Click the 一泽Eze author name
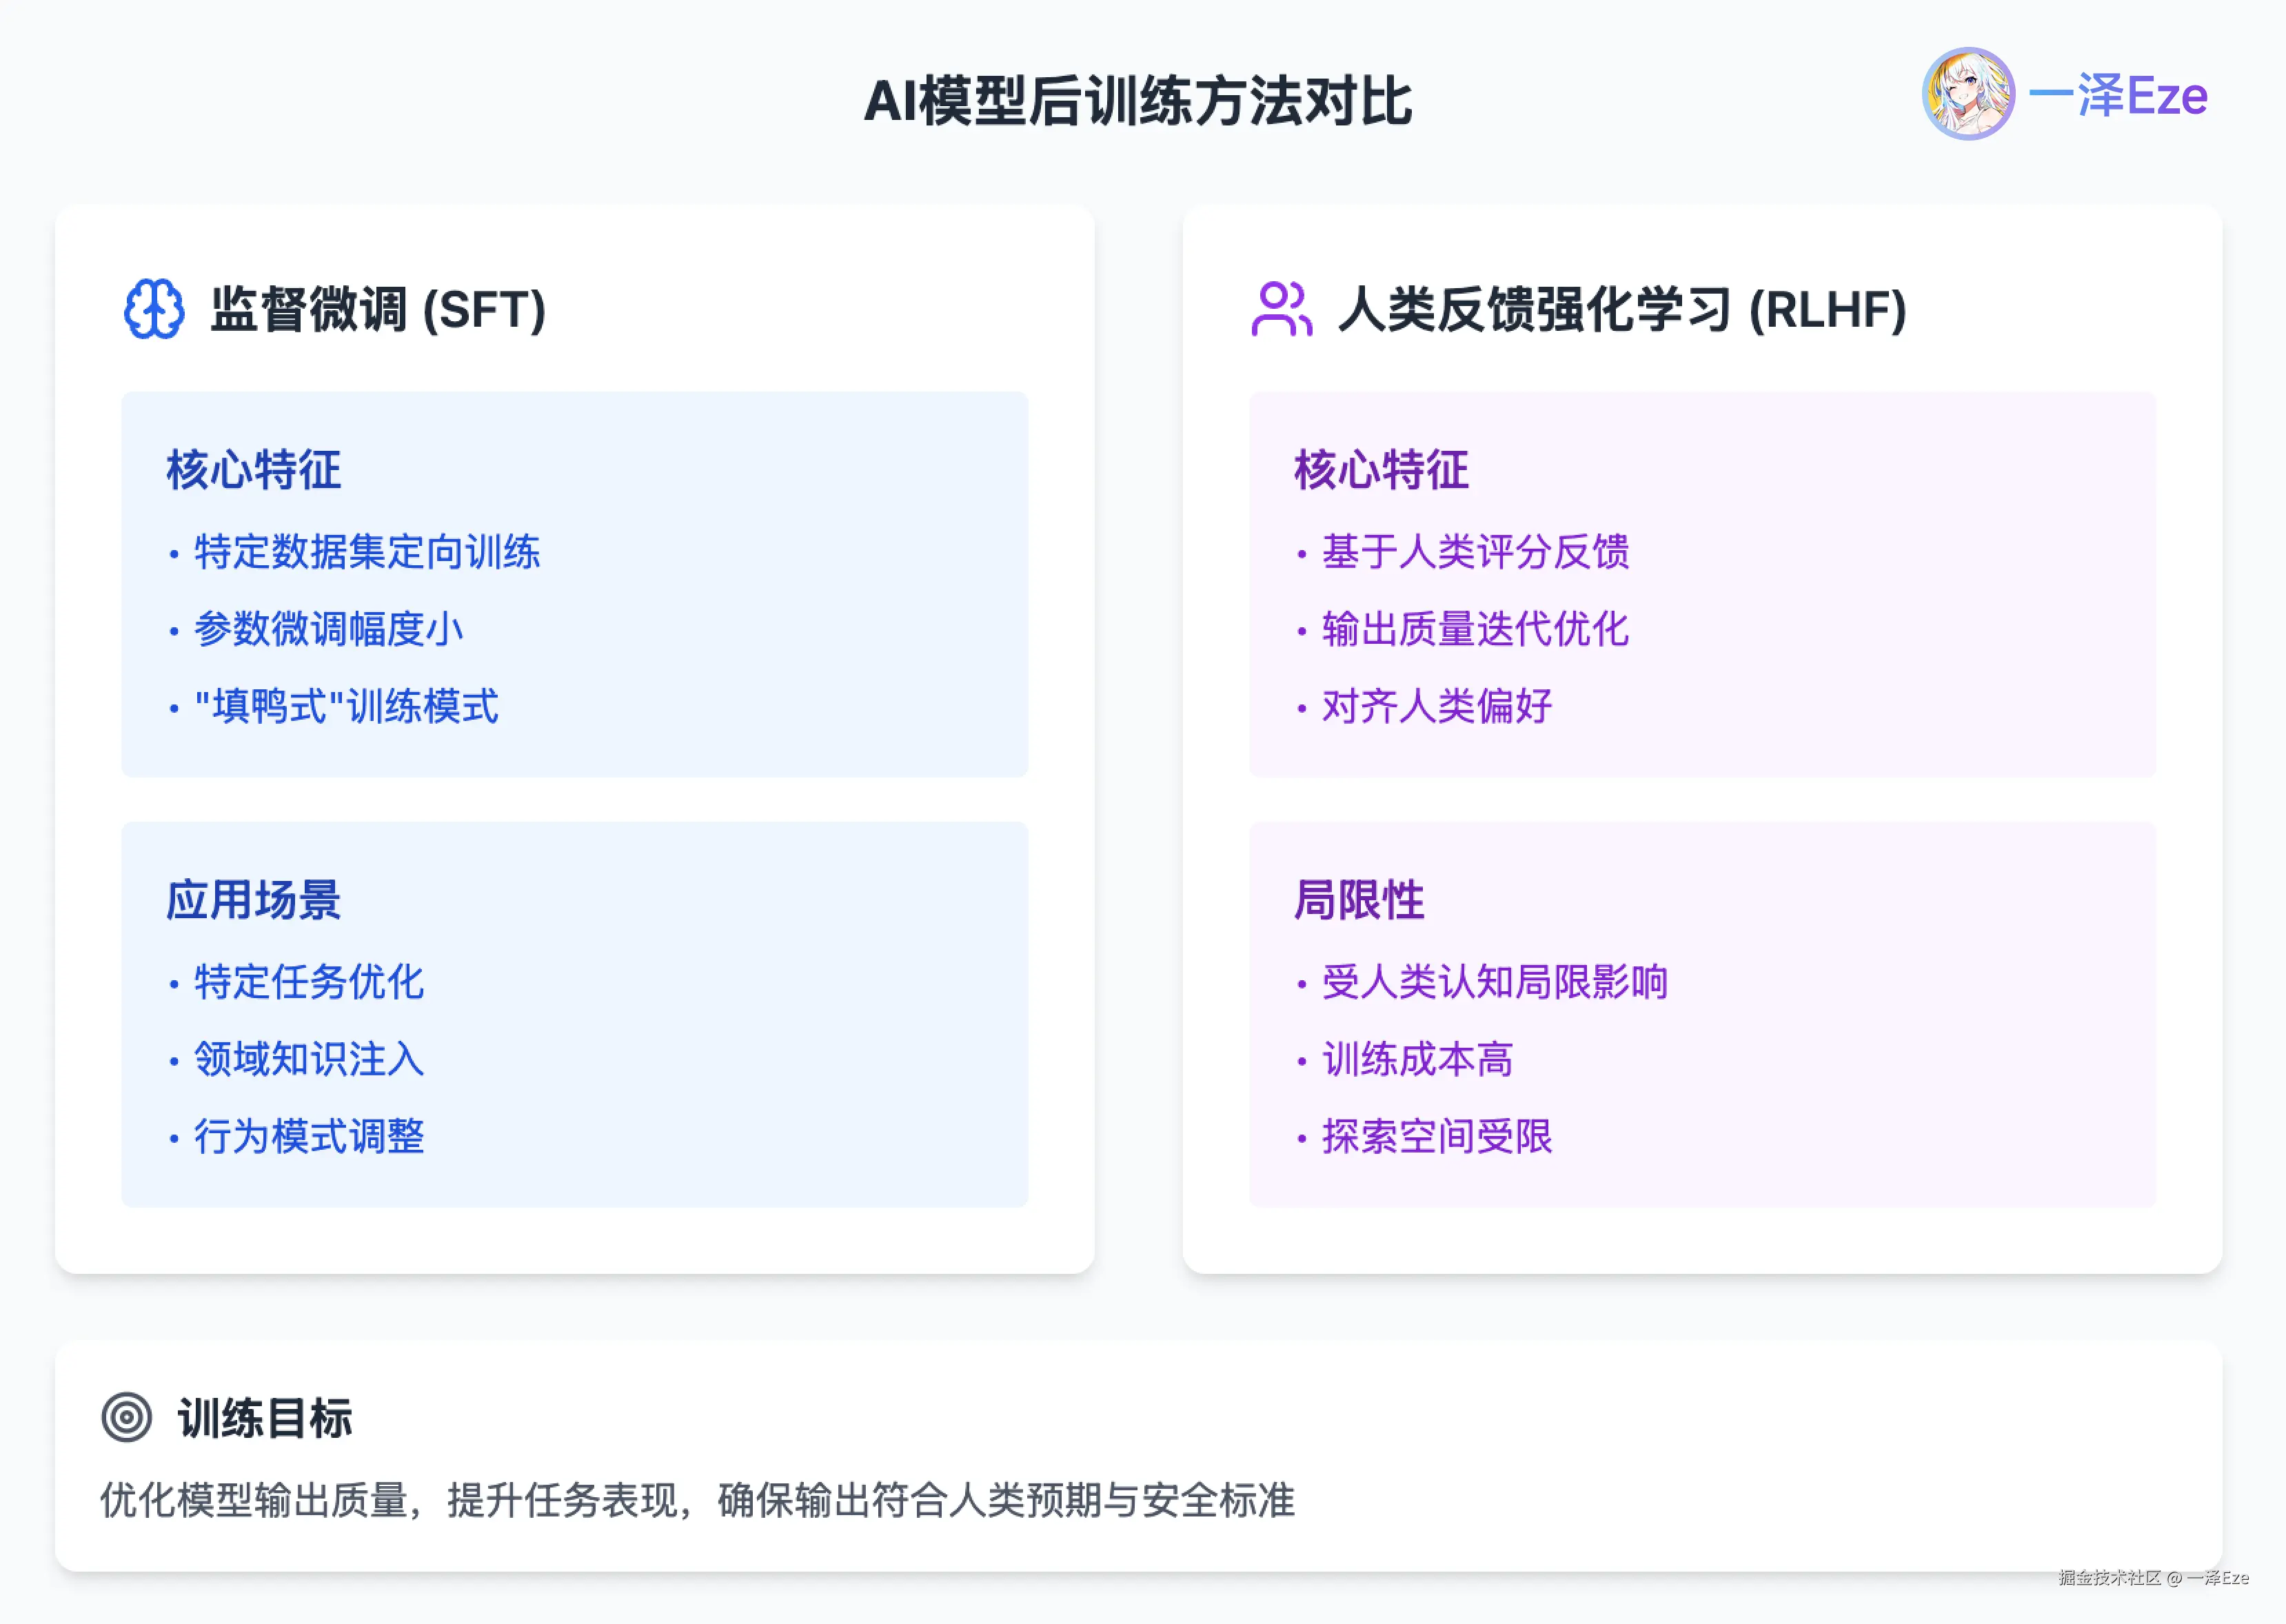 pos(2117,96)
